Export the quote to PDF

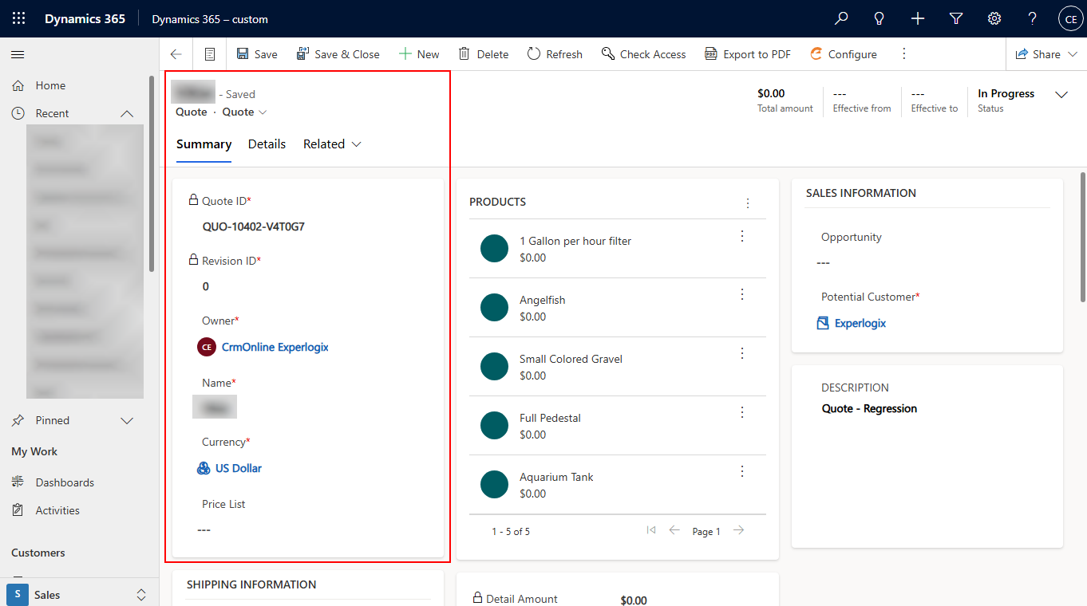click(x=748, y=54)
